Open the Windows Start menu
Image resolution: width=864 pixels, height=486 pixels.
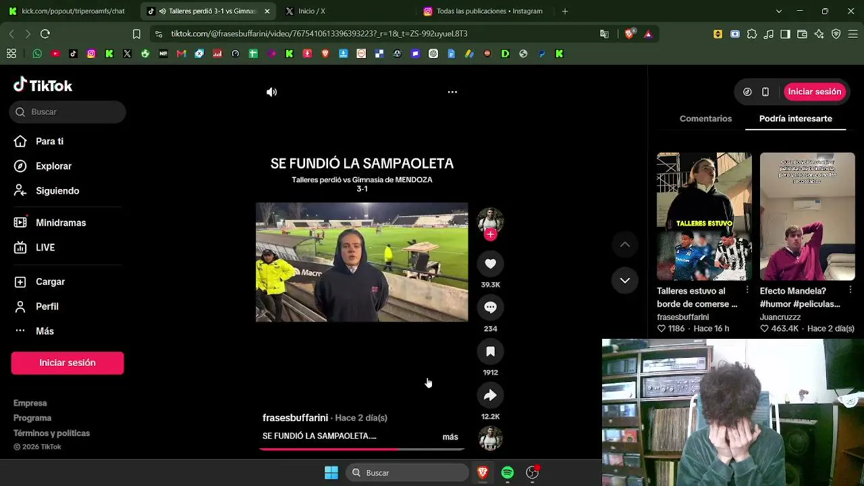click(x=331, y=473)
